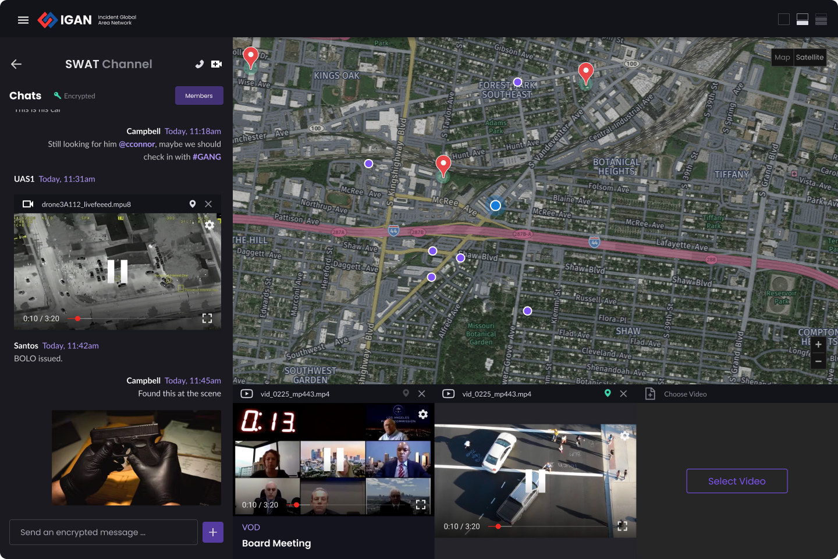838x559 pixels.
Task: Open the hamburger navigation menu
Action: click(x=23, y=20)
